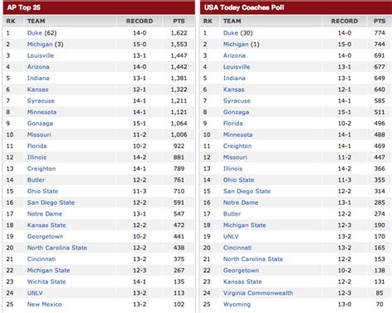Select North Carolina State in the AP Top 25
Screen dimensions: 392x313
(57, 248)
